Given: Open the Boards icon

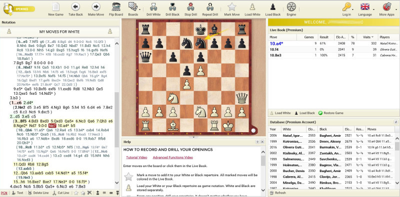Looking at the screenshot, I should [x=132, y=7].
